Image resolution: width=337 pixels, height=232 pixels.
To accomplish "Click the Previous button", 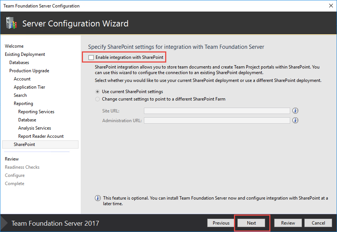I will (221, 223).
